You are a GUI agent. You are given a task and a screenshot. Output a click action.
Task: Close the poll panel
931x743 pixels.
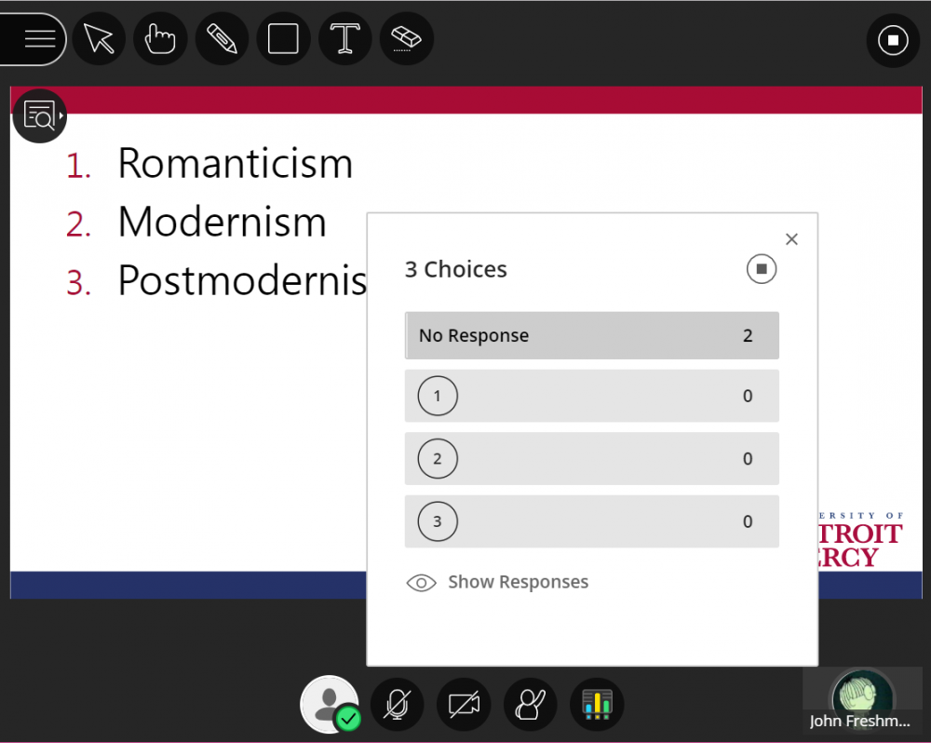pos(791,239)
